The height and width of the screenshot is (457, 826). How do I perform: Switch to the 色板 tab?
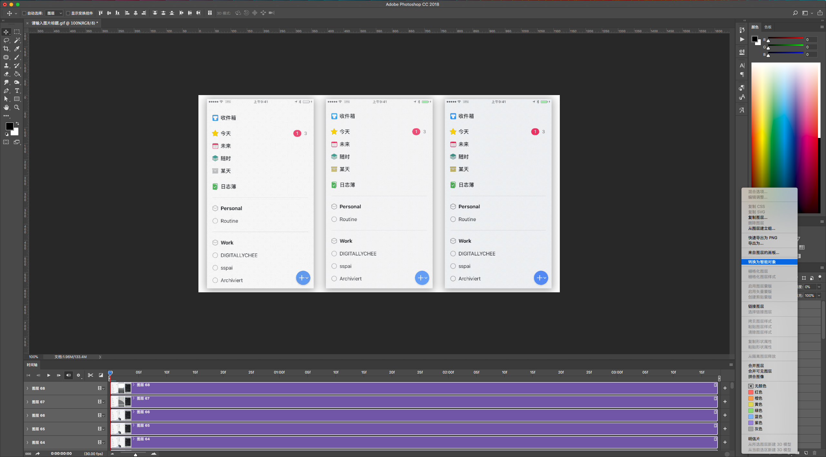(x=768, y=27)
